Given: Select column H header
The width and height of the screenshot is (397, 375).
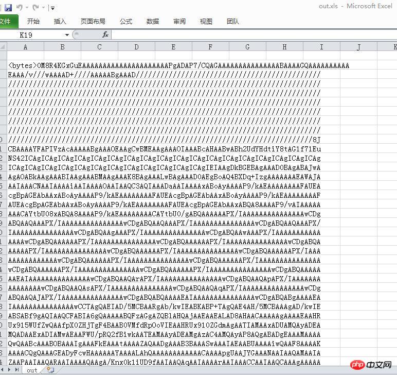Looking at the screenshot, I should tap(284, 47).
